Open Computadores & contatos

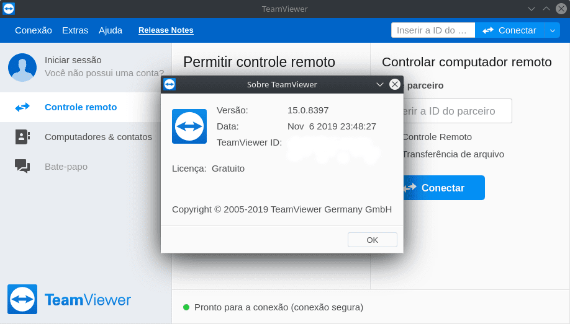tap(98, 137)
